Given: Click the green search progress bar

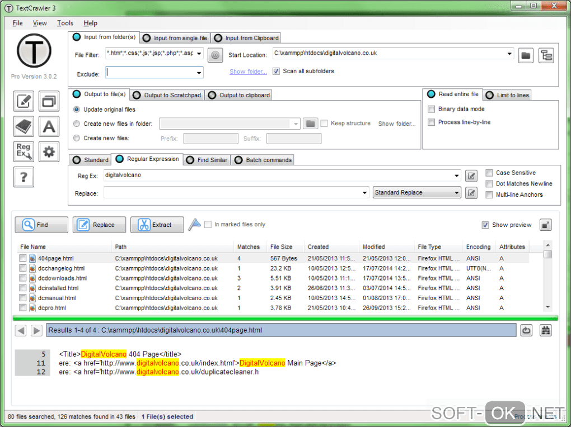Looking at the screenshot, I should pos(285,318).
